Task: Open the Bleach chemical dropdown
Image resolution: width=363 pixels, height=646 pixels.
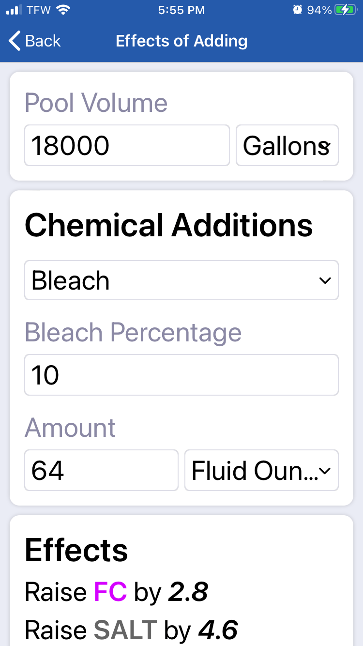Action: tap(181, 280)
